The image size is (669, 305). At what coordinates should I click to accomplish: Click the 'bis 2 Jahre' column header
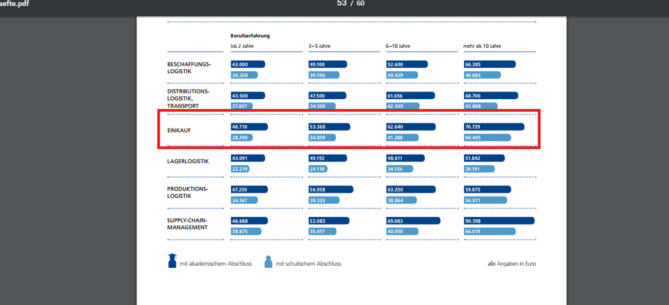tap(242, 46)
